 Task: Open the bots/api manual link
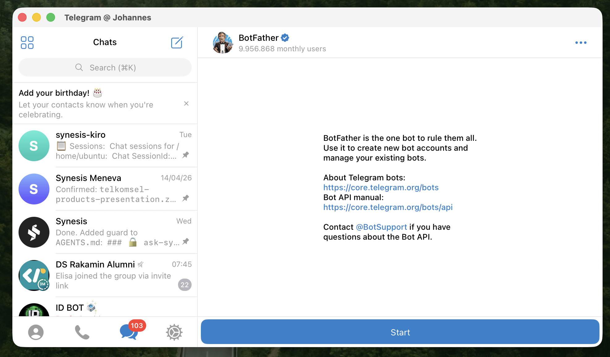[388, 207]
